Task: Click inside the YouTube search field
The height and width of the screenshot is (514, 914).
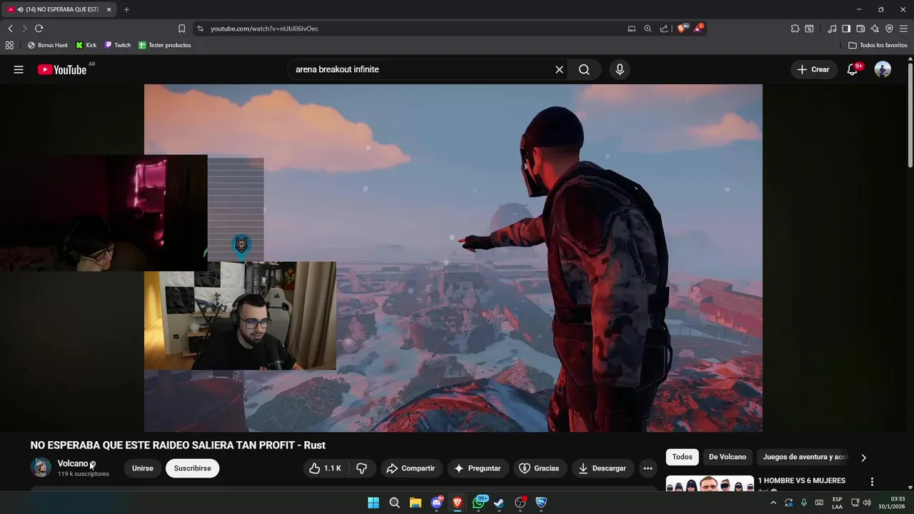Action: click(421, 69)
